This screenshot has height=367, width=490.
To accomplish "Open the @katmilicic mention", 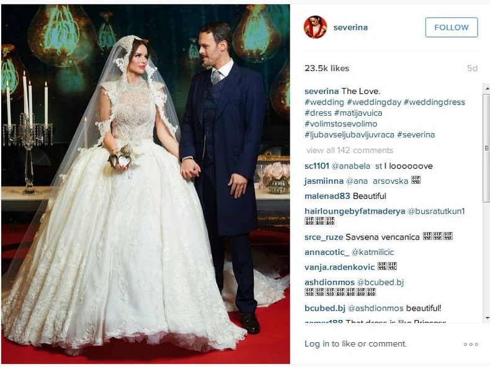I will tap(373, 253).
